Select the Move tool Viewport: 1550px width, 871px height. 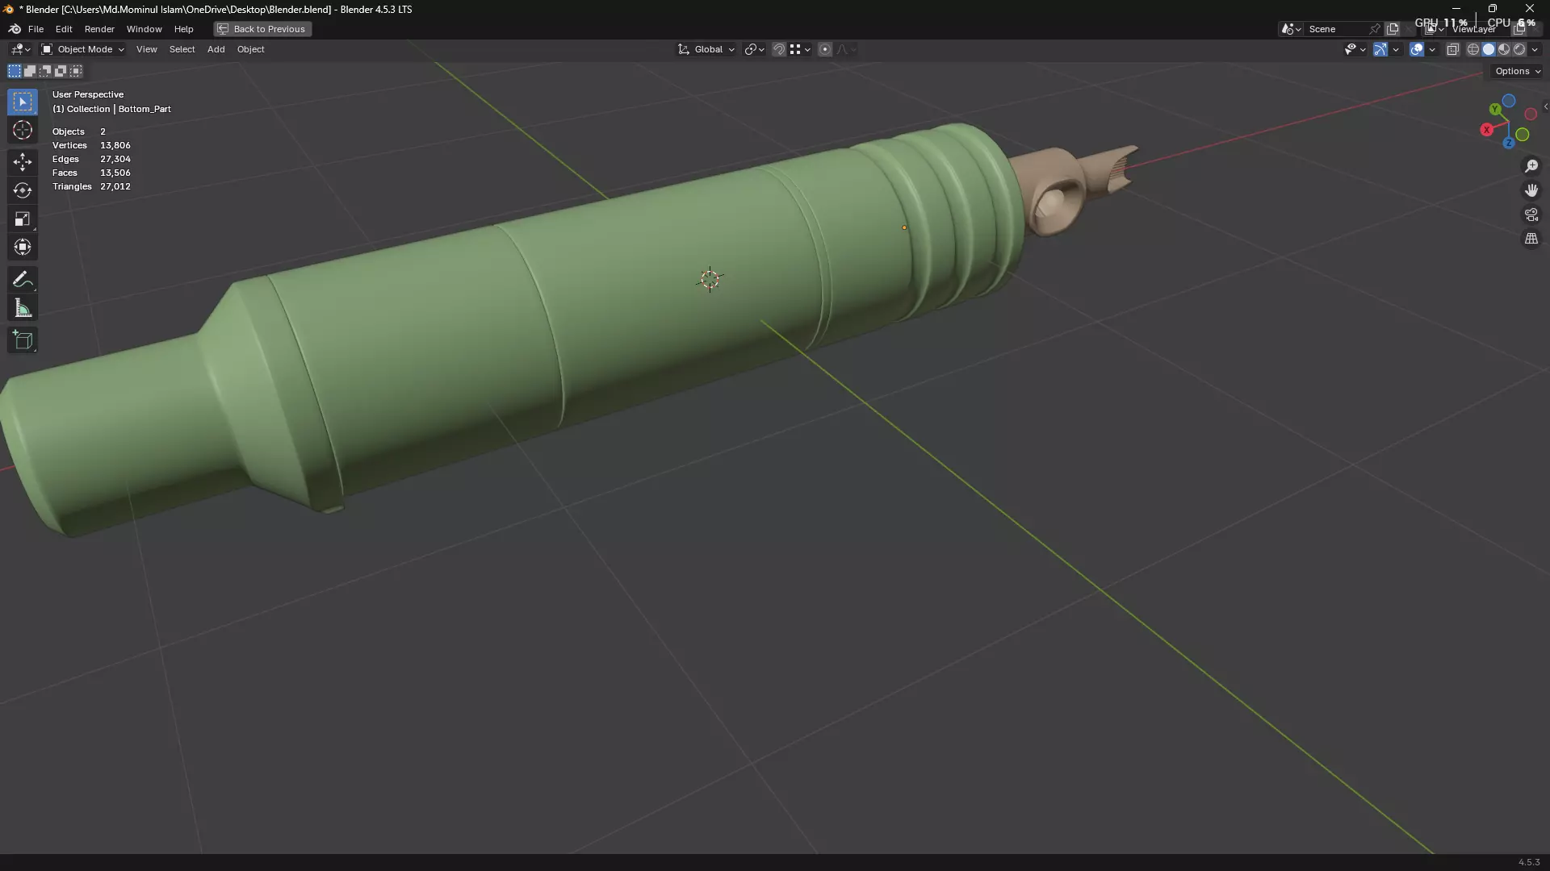coord(23,162)
